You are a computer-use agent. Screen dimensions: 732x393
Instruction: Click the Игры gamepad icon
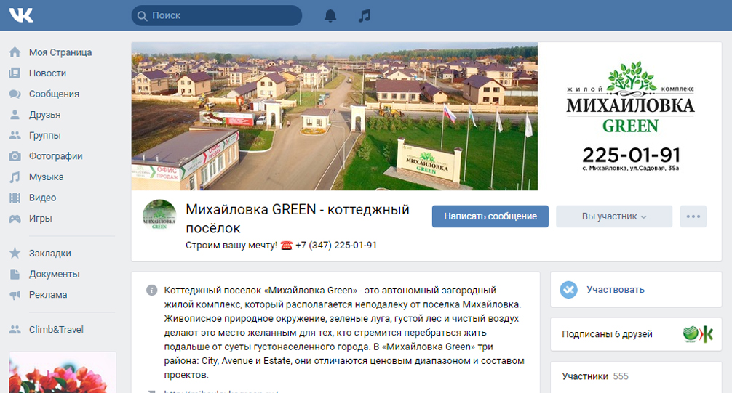(15, 218)
